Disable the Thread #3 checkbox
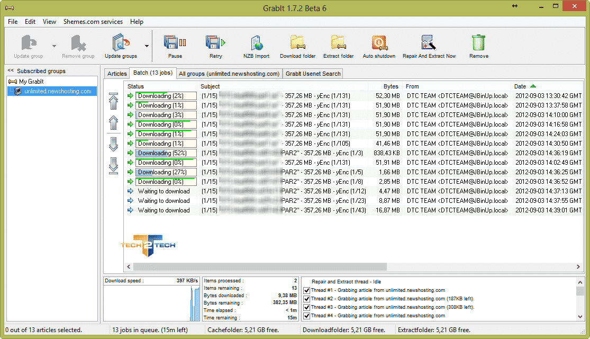This screenshot has height=339, width=590. [306, 307]
